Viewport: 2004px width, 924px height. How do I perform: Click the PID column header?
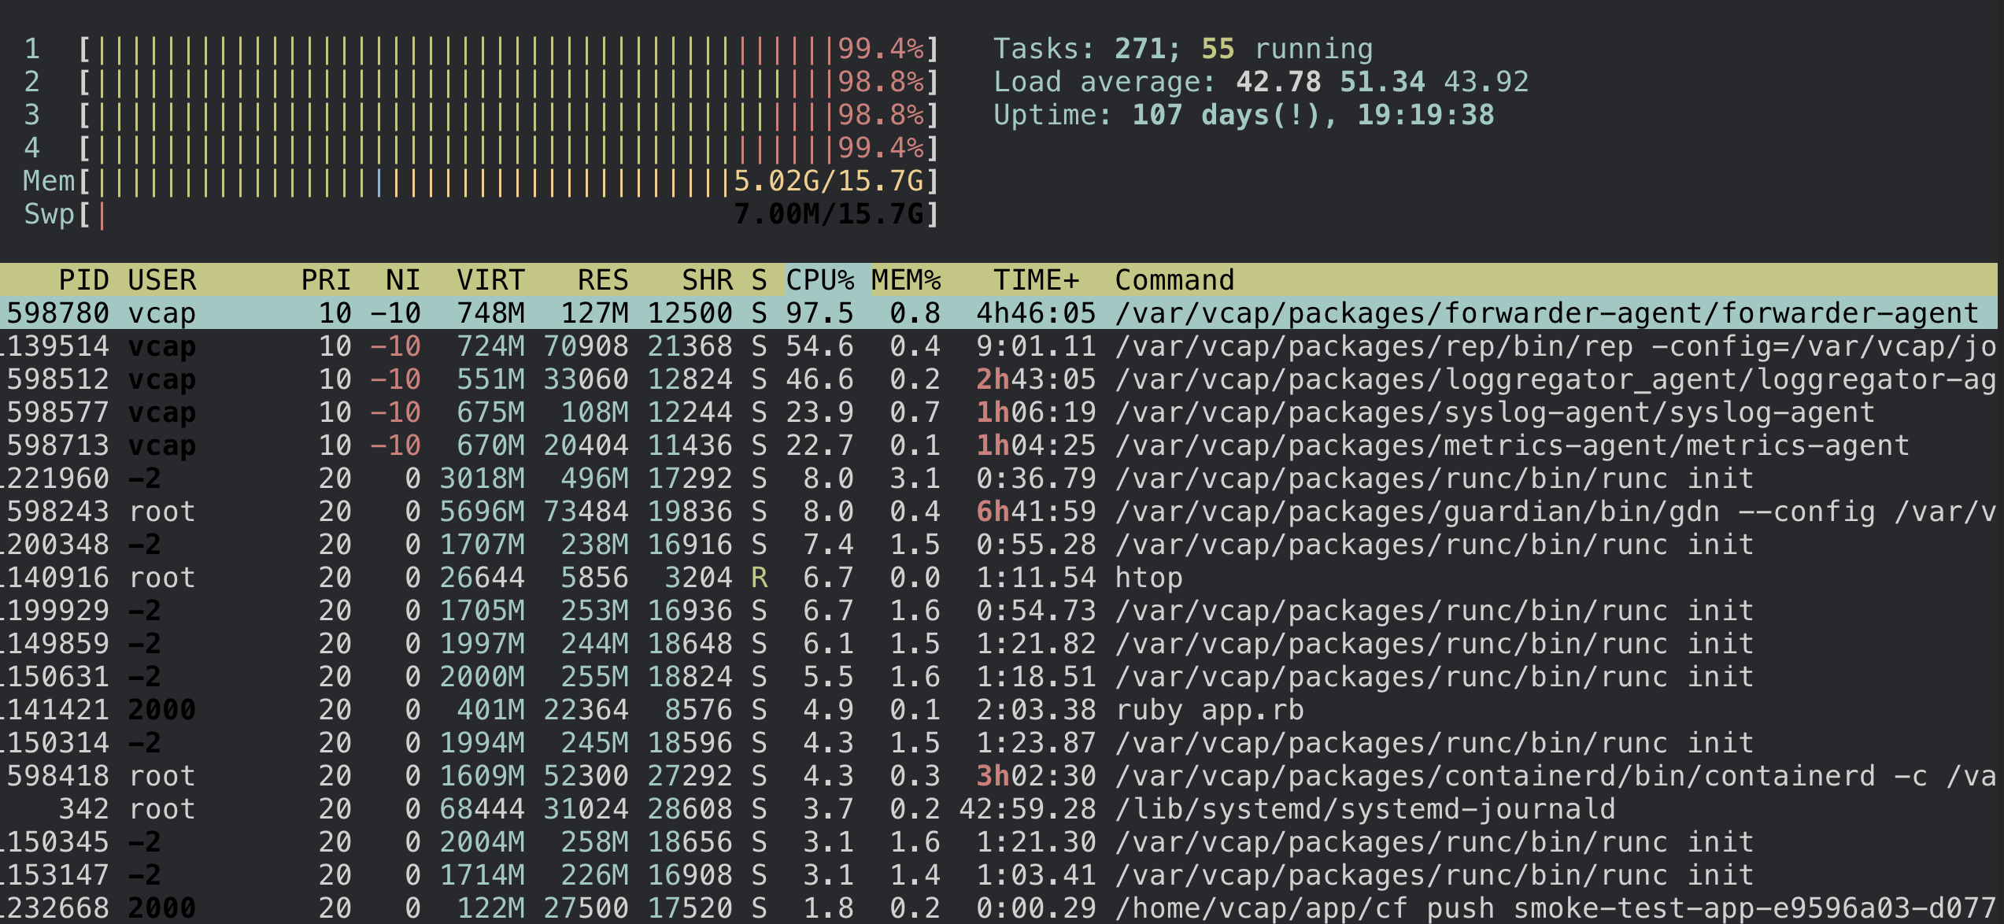coord(85,280)
